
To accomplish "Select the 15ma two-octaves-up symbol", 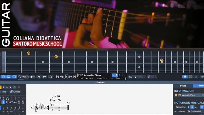I will pos(19,102).
